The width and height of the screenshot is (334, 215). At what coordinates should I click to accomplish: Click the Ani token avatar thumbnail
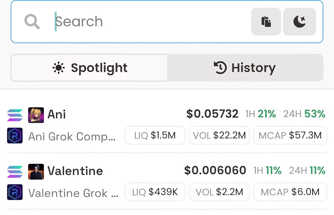click(x=36, y=115)
